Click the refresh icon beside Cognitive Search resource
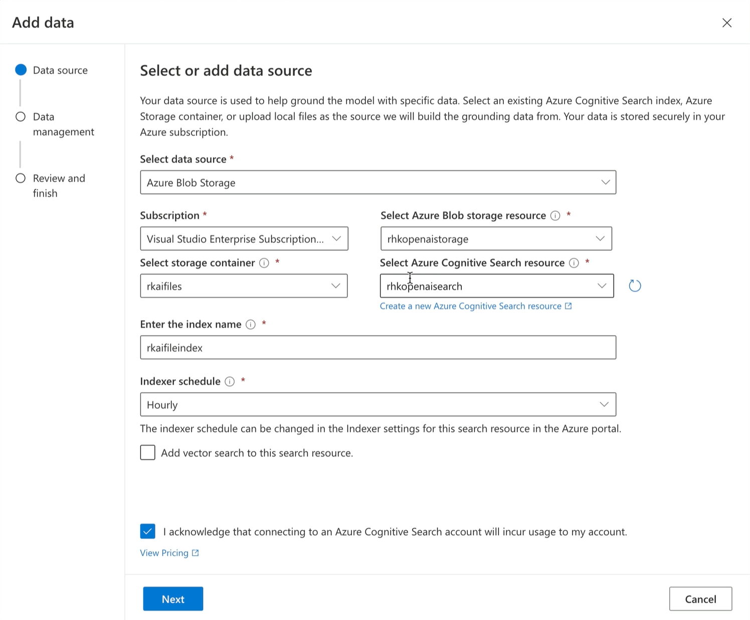The image size is (750, 620). pyautogui.click(x=635, y=286)
